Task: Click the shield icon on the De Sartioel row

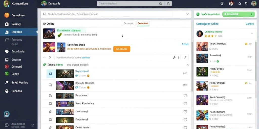Action: (x=185, y=112)
